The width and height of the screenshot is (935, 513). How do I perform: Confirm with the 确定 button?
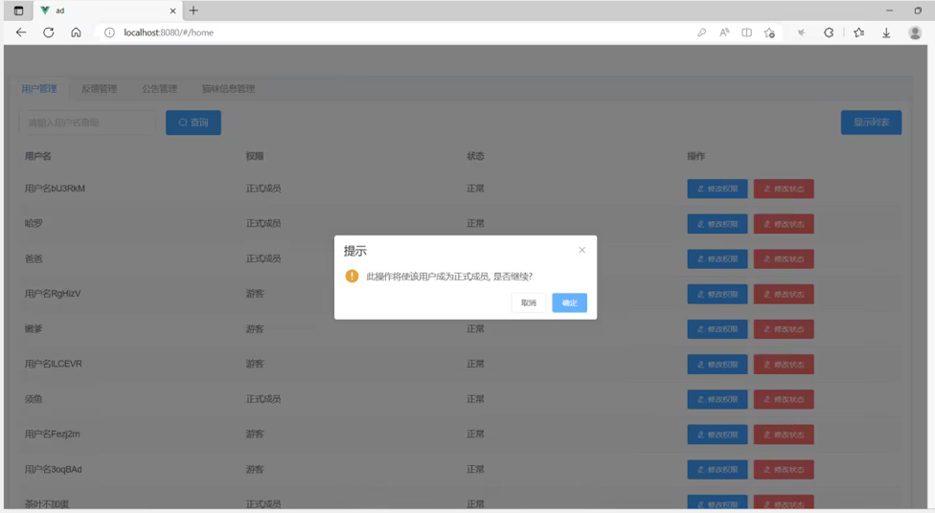coord(569,302)
